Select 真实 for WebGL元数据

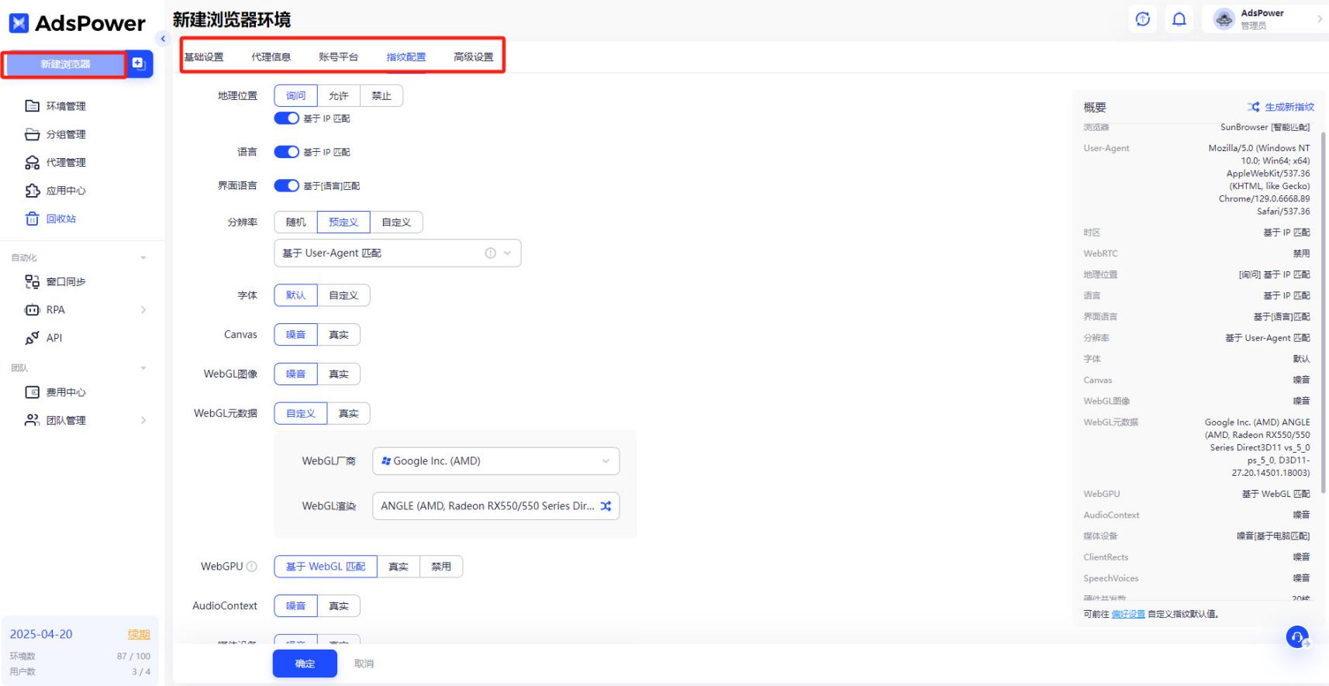349,414
